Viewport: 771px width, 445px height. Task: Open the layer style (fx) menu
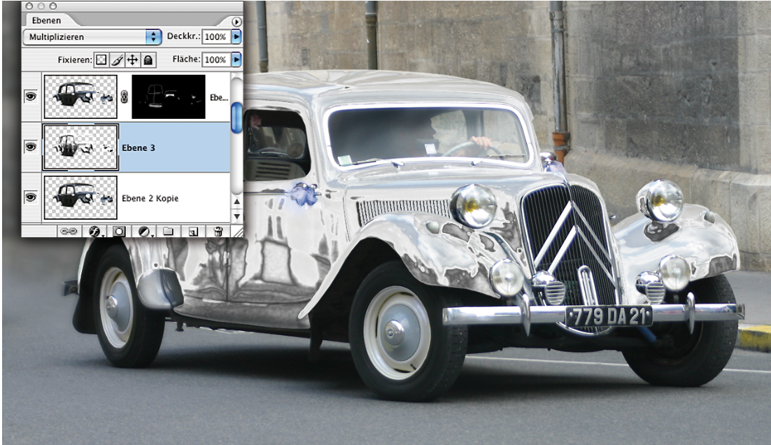point(94,231)
